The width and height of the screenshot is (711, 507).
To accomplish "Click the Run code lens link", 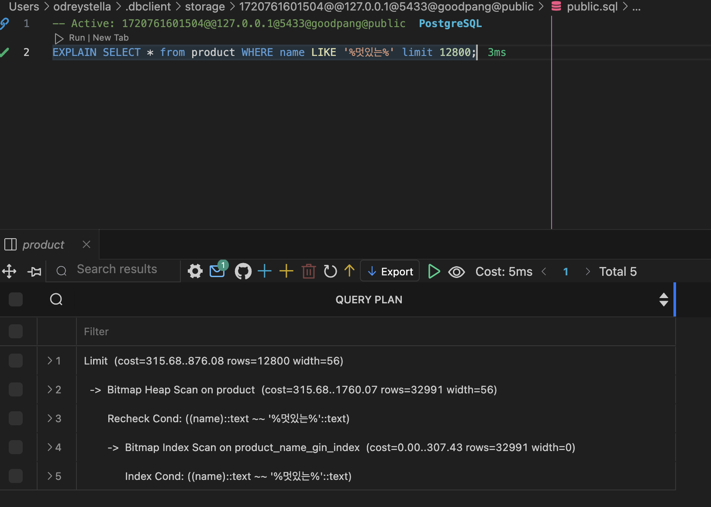I will [x=77, y=38].
